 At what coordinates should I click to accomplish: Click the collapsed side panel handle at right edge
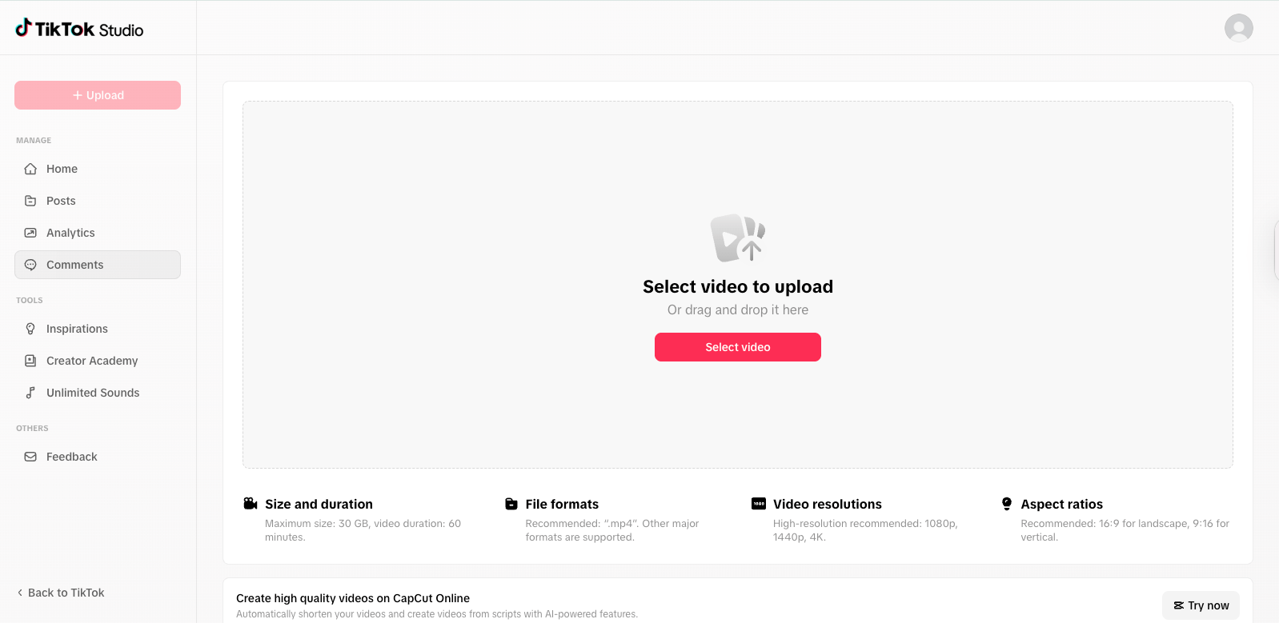1276,250
